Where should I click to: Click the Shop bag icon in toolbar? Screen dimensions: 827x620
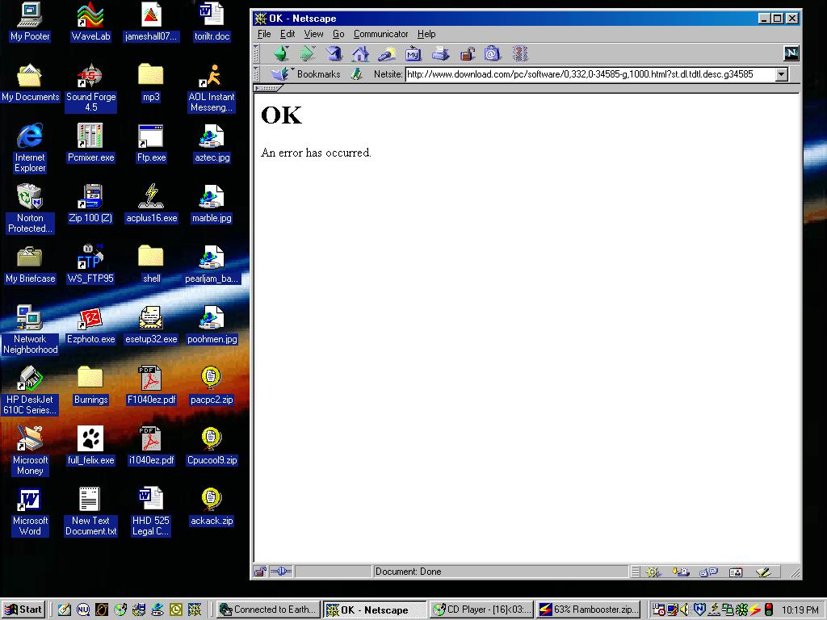click(492, 54)
